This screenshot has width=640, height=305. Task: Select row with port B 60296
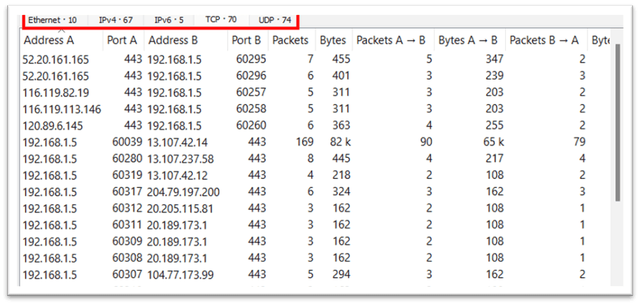tap(314, 76)
